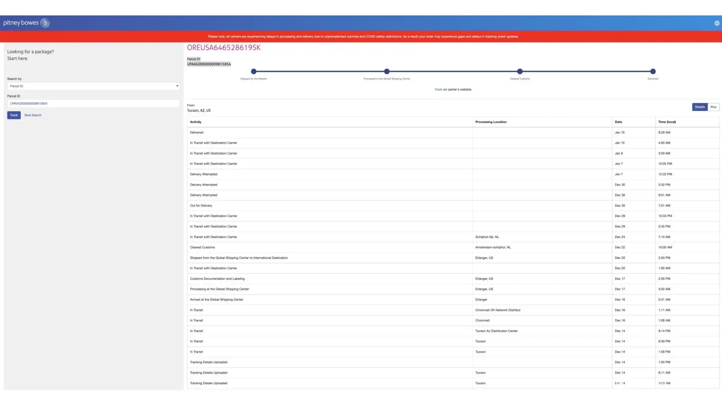
Task: Click the Activity column header
Action: (195, 122)
